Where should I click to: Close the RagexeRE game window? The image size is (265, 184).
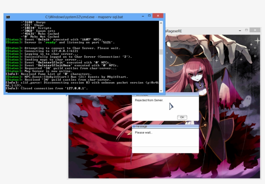(x=255, y=30)
